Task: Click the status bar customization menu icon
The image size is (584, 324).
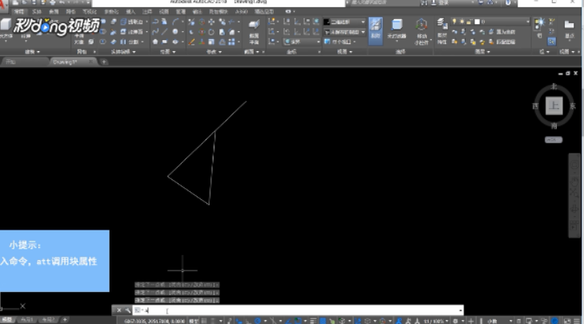Action: [577, 321]
